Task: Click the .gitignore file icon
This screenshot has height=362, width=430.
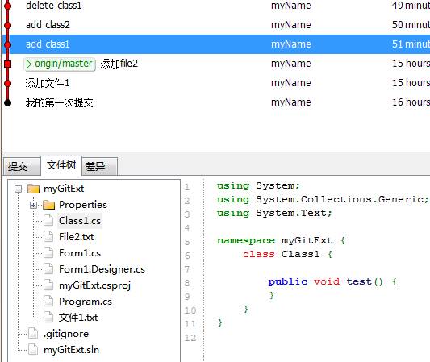Action: 33,334
